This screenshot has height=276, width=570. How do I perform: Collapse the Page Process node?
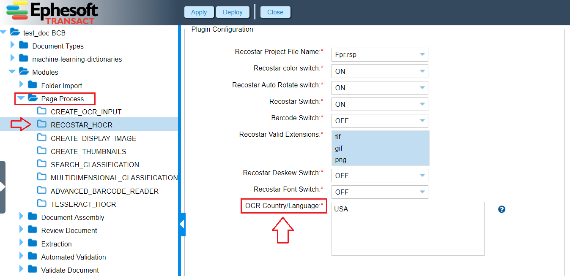[21, 98]
